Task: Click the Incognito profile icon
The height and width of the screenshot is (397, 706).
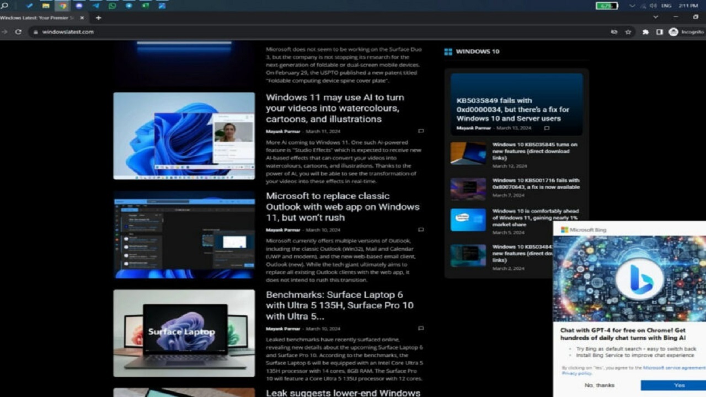Action: click(673, 32)
